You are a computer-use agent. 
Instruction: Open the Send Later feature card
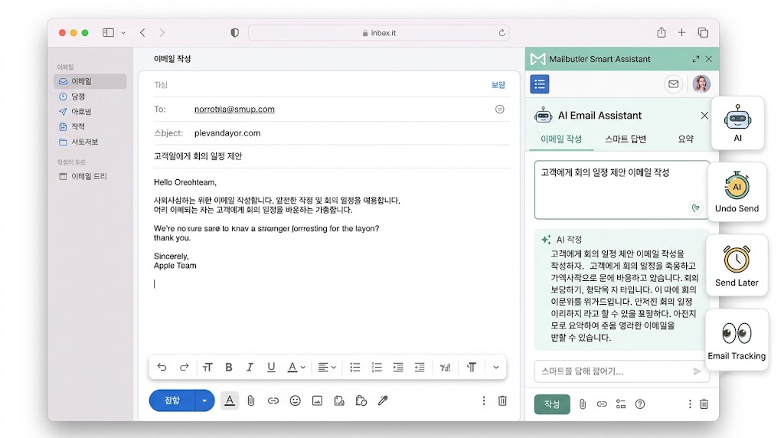pyautogui.click(x=737, y=266)
